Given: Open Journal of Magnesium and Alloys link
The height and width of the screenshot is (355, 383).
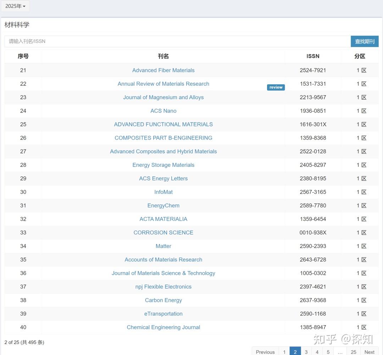Looking at the screenshot, I should pyautogui.click(x=163, y=97).
